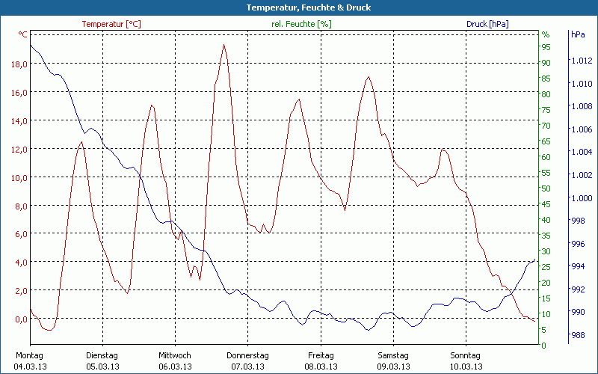
Task: Click the green % axis unit label
Action: pos(546,34)
